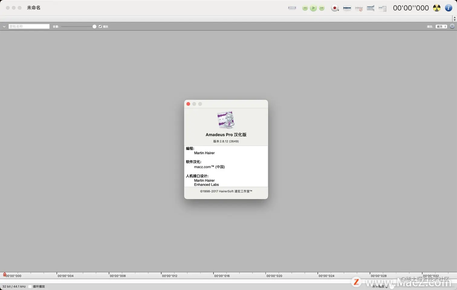Click the macz.com™ (中国) credit text
This screenshot has width=457, height=290.
click(x=209, y=167)
